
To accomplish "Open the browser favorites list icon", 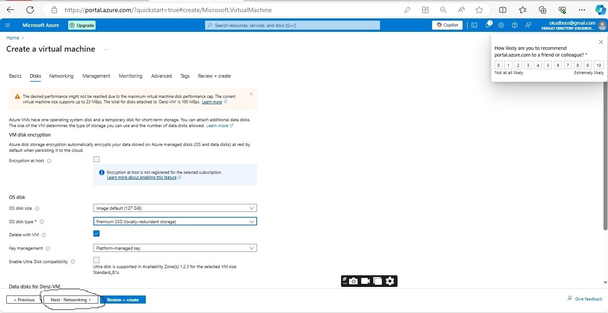I will coord(523,10).
